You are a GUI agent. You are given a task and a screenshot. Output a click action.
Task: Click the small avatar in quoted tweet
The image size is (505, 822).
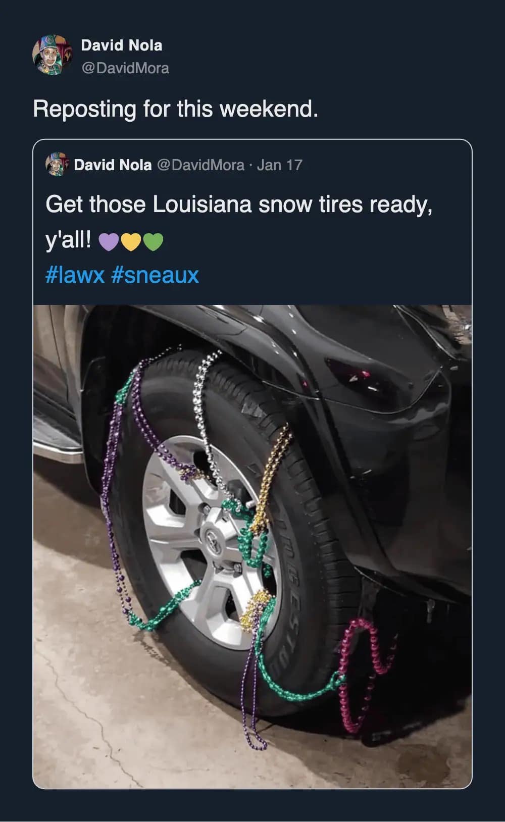click(57, 165)
